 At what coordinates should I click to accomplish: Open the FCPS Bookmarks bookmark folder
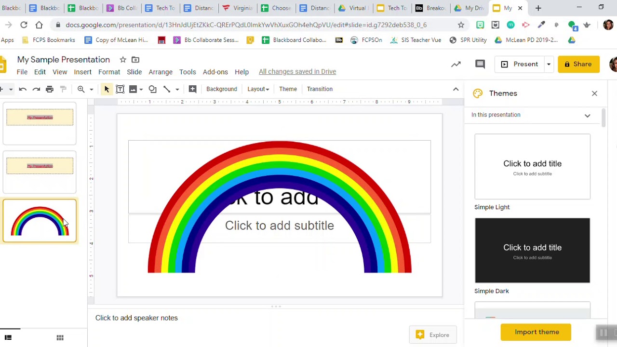48,40
